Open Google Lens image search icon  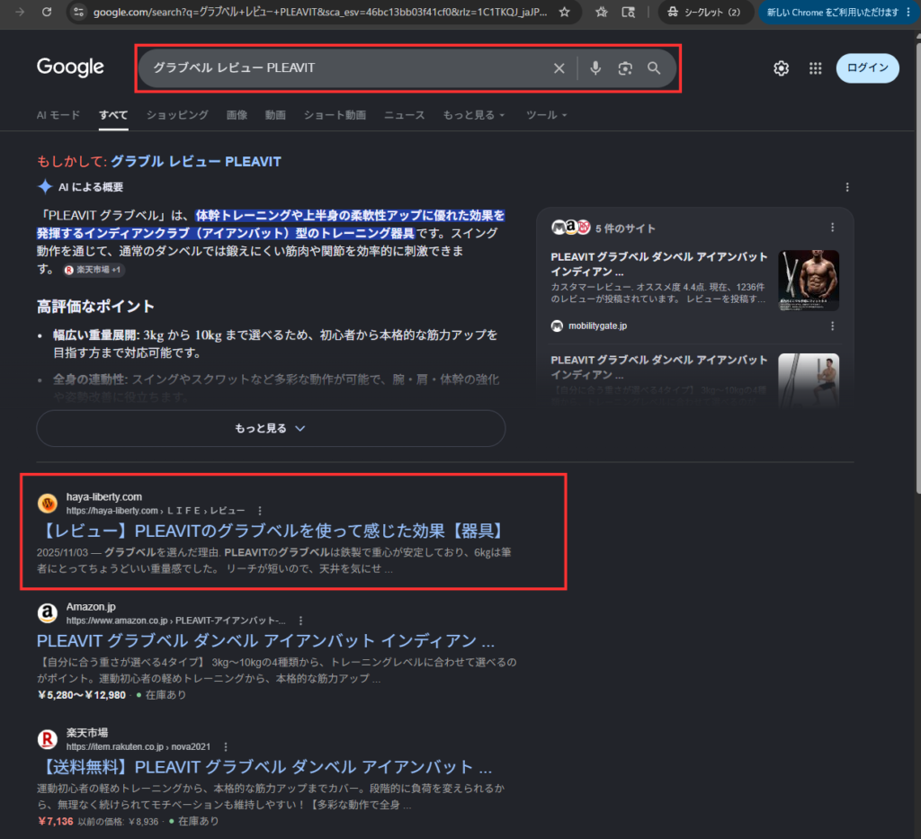coord(625,68)
